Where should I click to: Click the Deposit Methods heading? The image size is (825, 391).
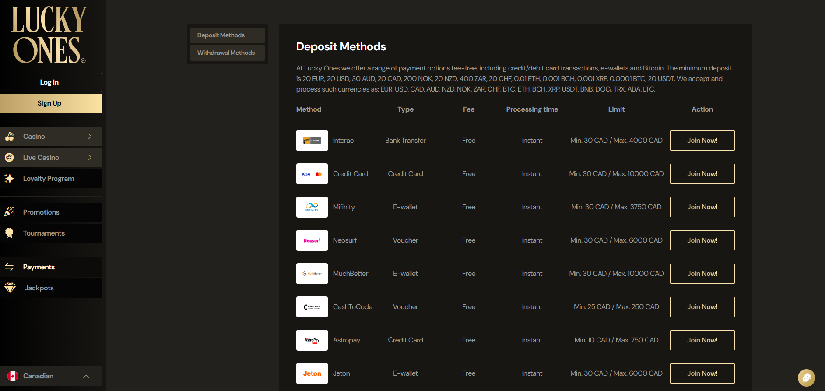coord(341,47)
